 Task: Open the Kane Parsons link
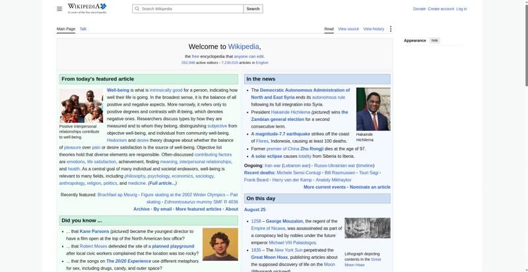pyautogui.click(x=94, y=232)
